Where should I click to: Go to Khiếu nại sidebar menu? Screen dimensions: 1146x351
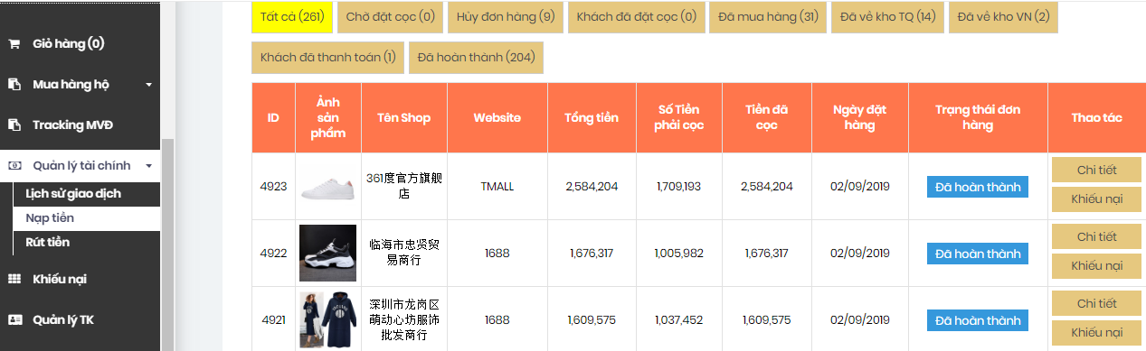pyautogui.click(x=60, y=279)
